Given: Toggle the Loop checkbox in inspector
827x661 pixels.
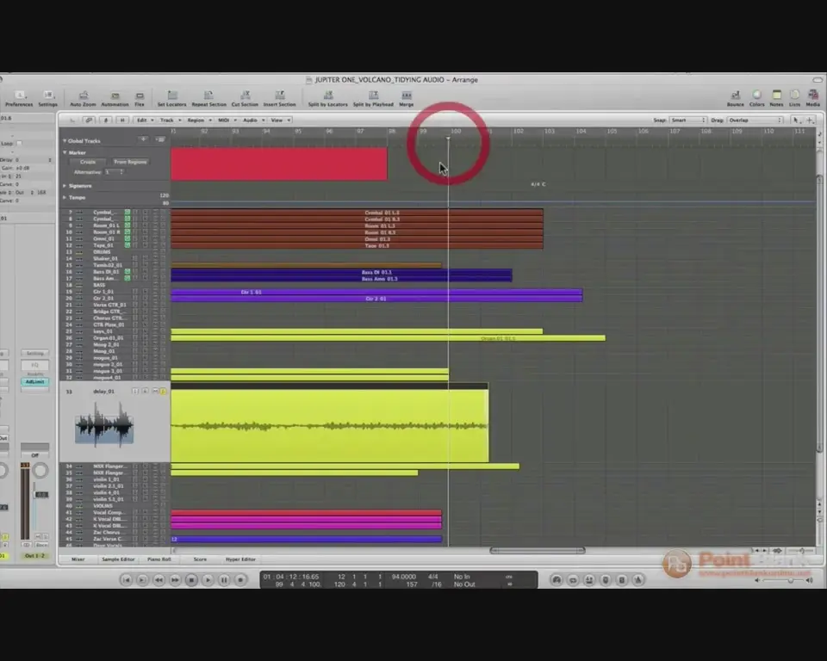Looking at the screenshot, I should [x=19, y=144].
